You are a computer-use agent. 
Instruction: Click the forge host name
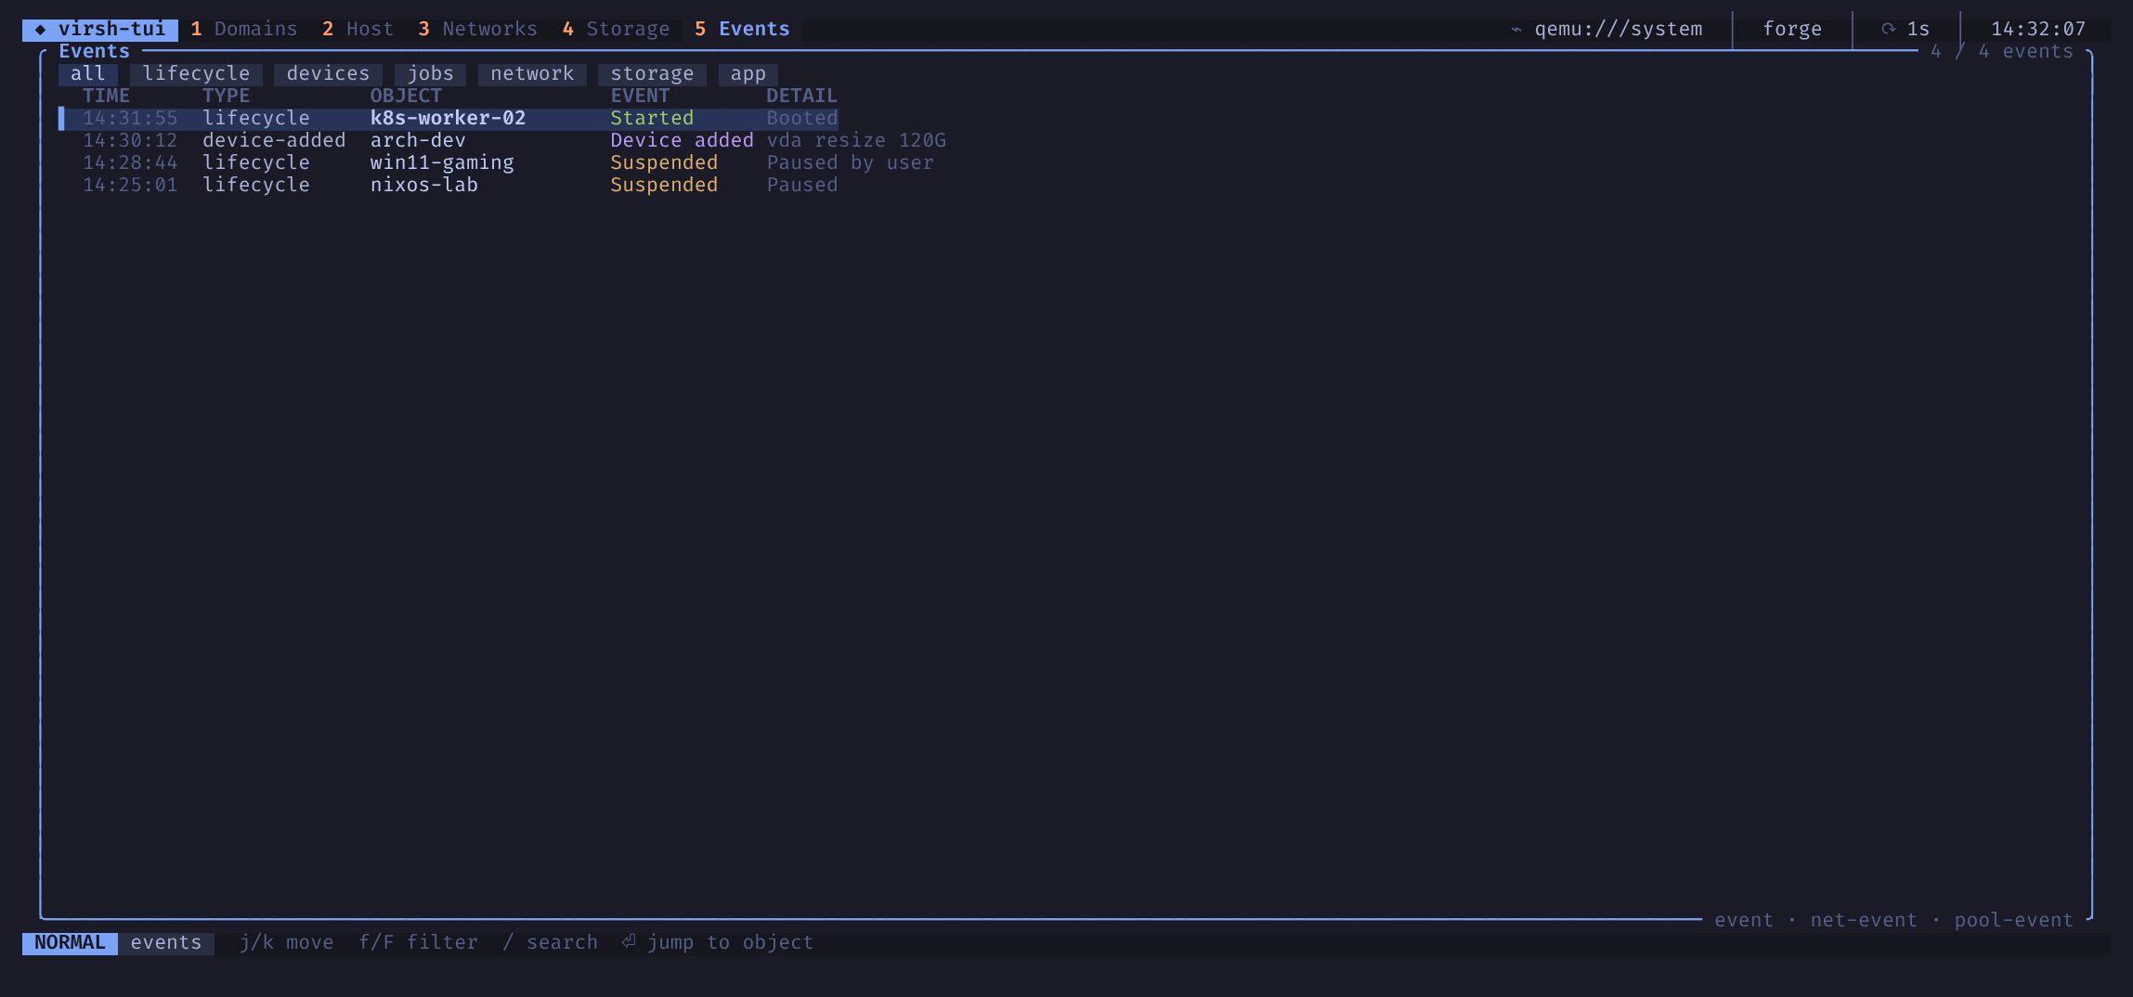(1792, 30)
